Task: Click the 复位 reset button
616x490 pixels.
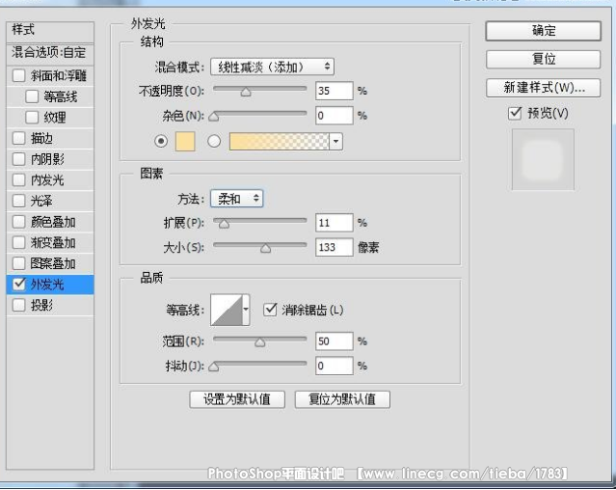Action: coord(544,60)
